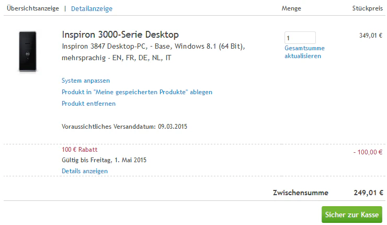387x225 pixels.
Task: Save product to Meine gespeicherten Produkte
Action: pyautogui.click(x=137, y=92)
